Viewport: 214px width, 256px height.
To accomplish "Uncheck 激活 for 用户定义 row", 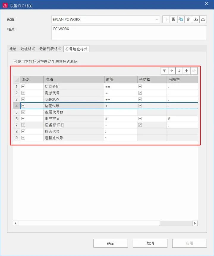I will [23, 118].
